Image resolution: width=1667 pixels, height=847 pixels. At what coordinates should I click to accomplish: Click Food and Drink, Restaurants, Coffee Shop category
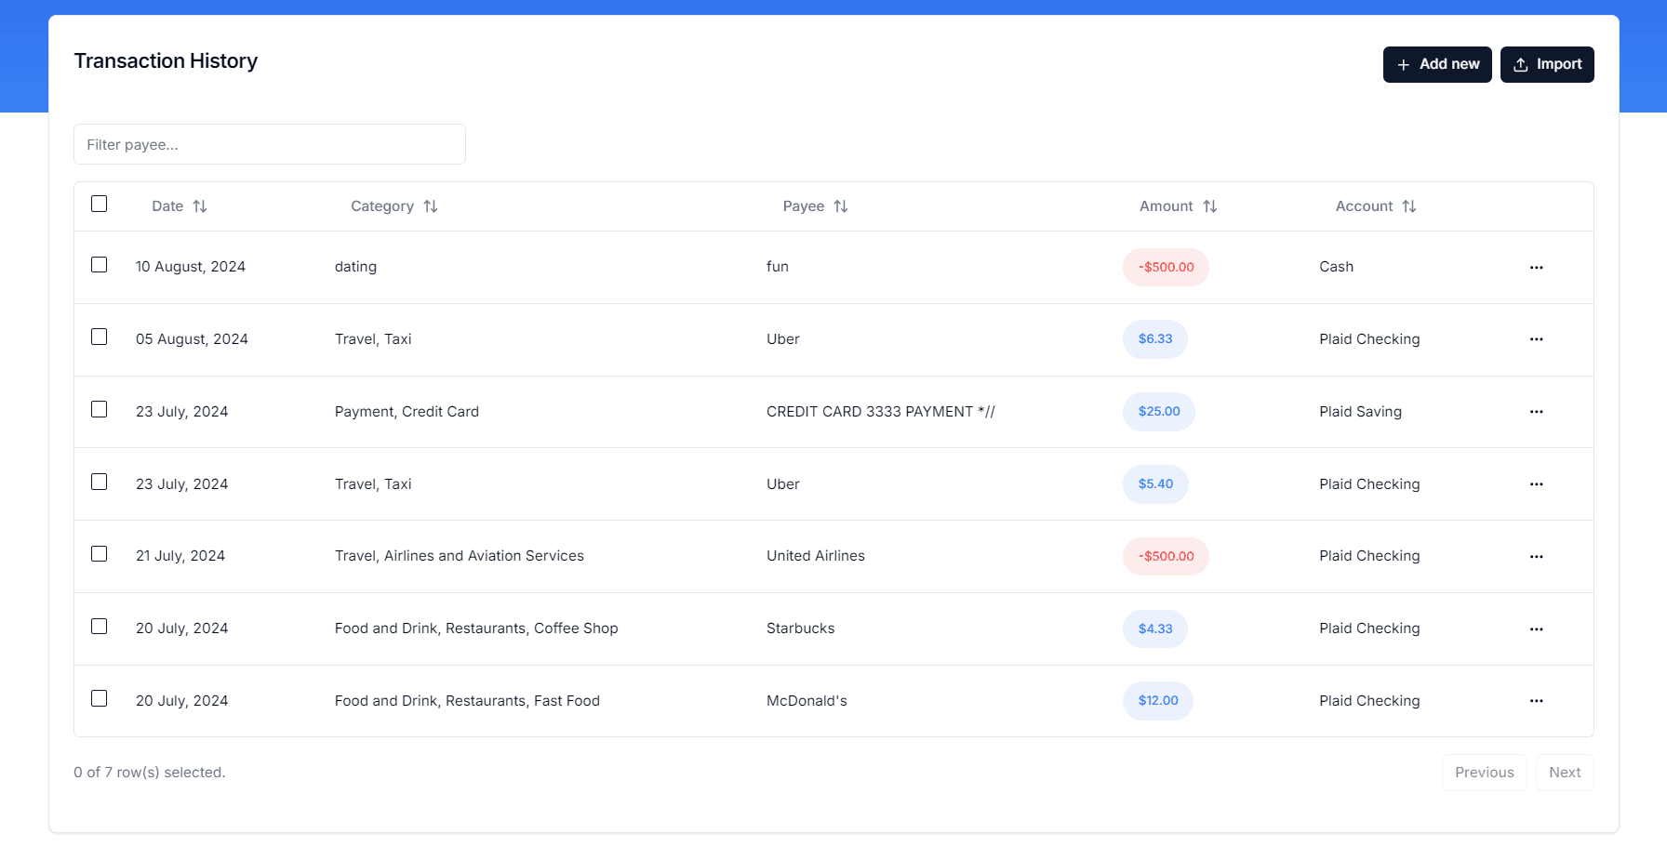476,629
